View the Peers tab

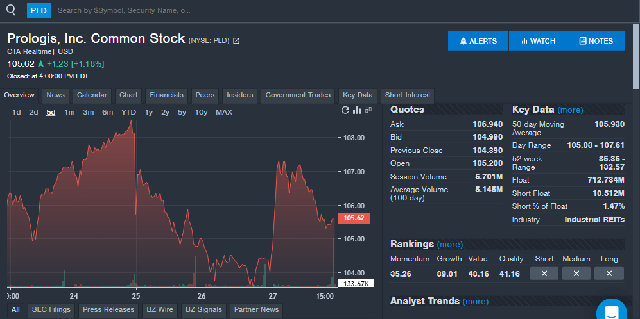pos(205,95)
